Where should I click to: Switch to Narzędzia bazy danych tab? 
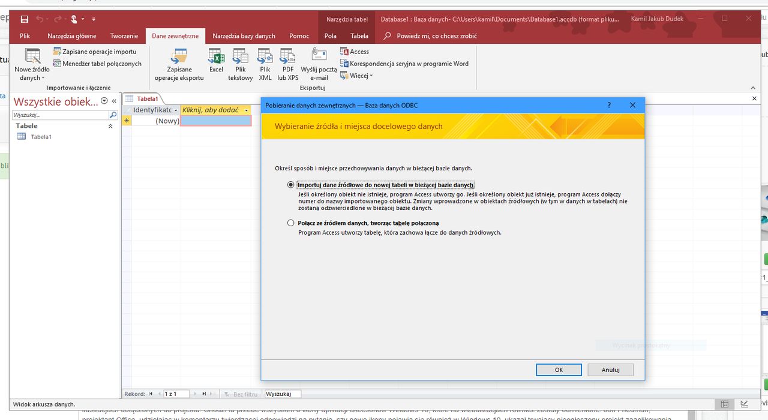tap(244, 36)
